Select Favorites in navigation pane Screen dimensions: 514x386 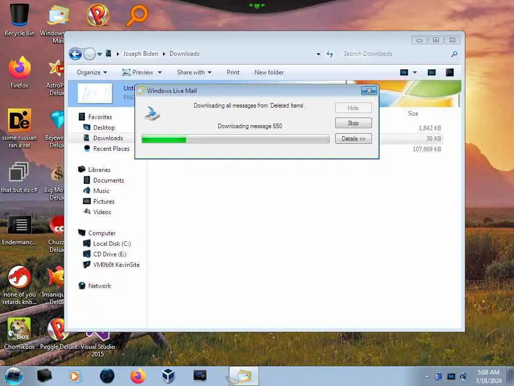pyautogui.click(x=100, y=117)
